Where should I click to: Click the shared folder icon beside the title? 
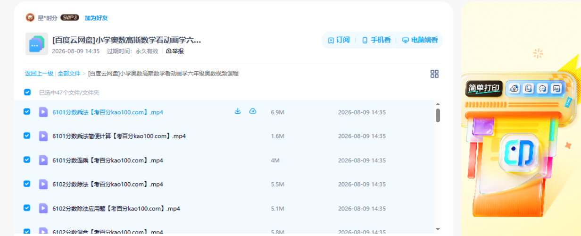coord(37,44)
